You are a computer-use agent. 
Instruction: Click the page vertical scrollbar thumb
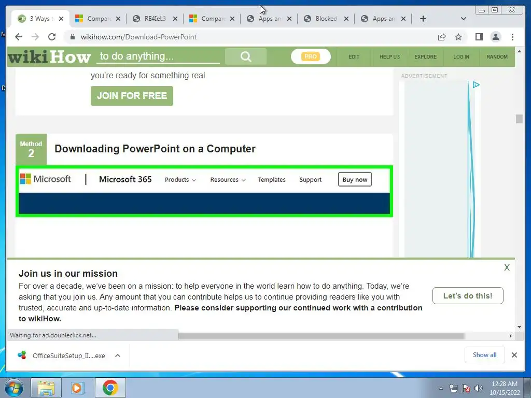click(x=519, y=119)
